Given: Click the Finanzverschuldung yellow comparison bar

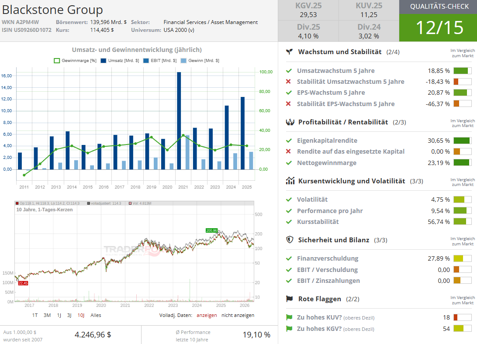Looking at the screenshot, I should click(x=463, y=258).
